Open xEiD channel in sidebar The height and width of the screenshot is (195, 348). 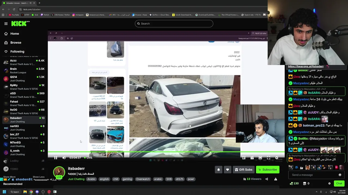pyautogui.click(x=24, y=95)
